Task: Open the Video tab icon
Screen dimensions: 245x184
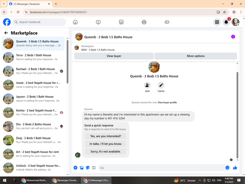Action: coord(98,22)
